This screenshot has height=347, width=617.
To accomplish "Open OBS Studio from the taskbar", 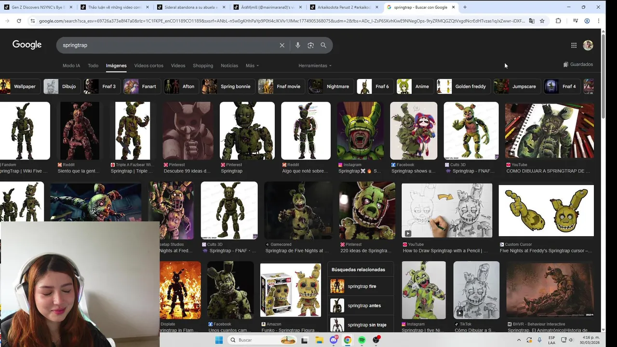I will point(376,340).
